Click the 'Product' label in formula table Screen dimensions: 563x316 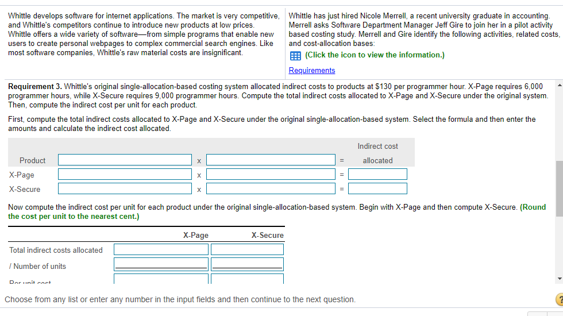(x=32, y=160)
